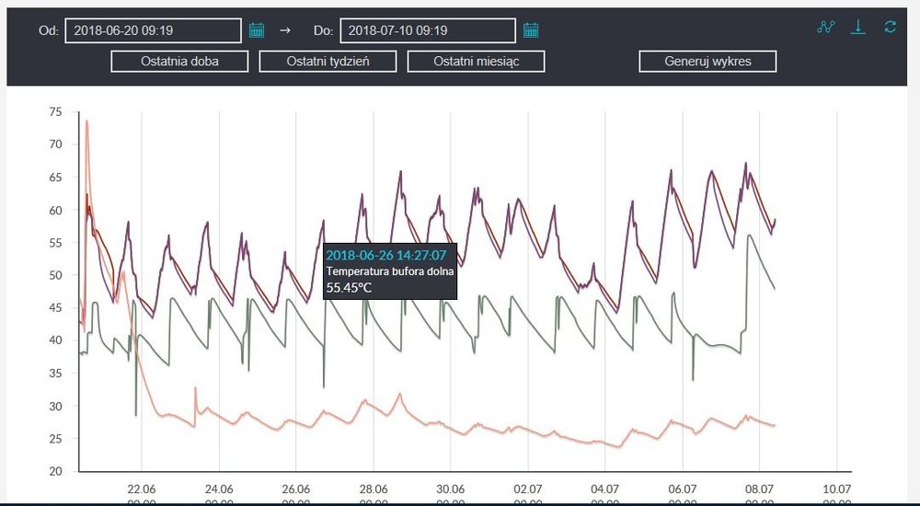Click the download chart data icon
Screen dimensions: 920x506
pyautogui.click(x=857, y=27)
